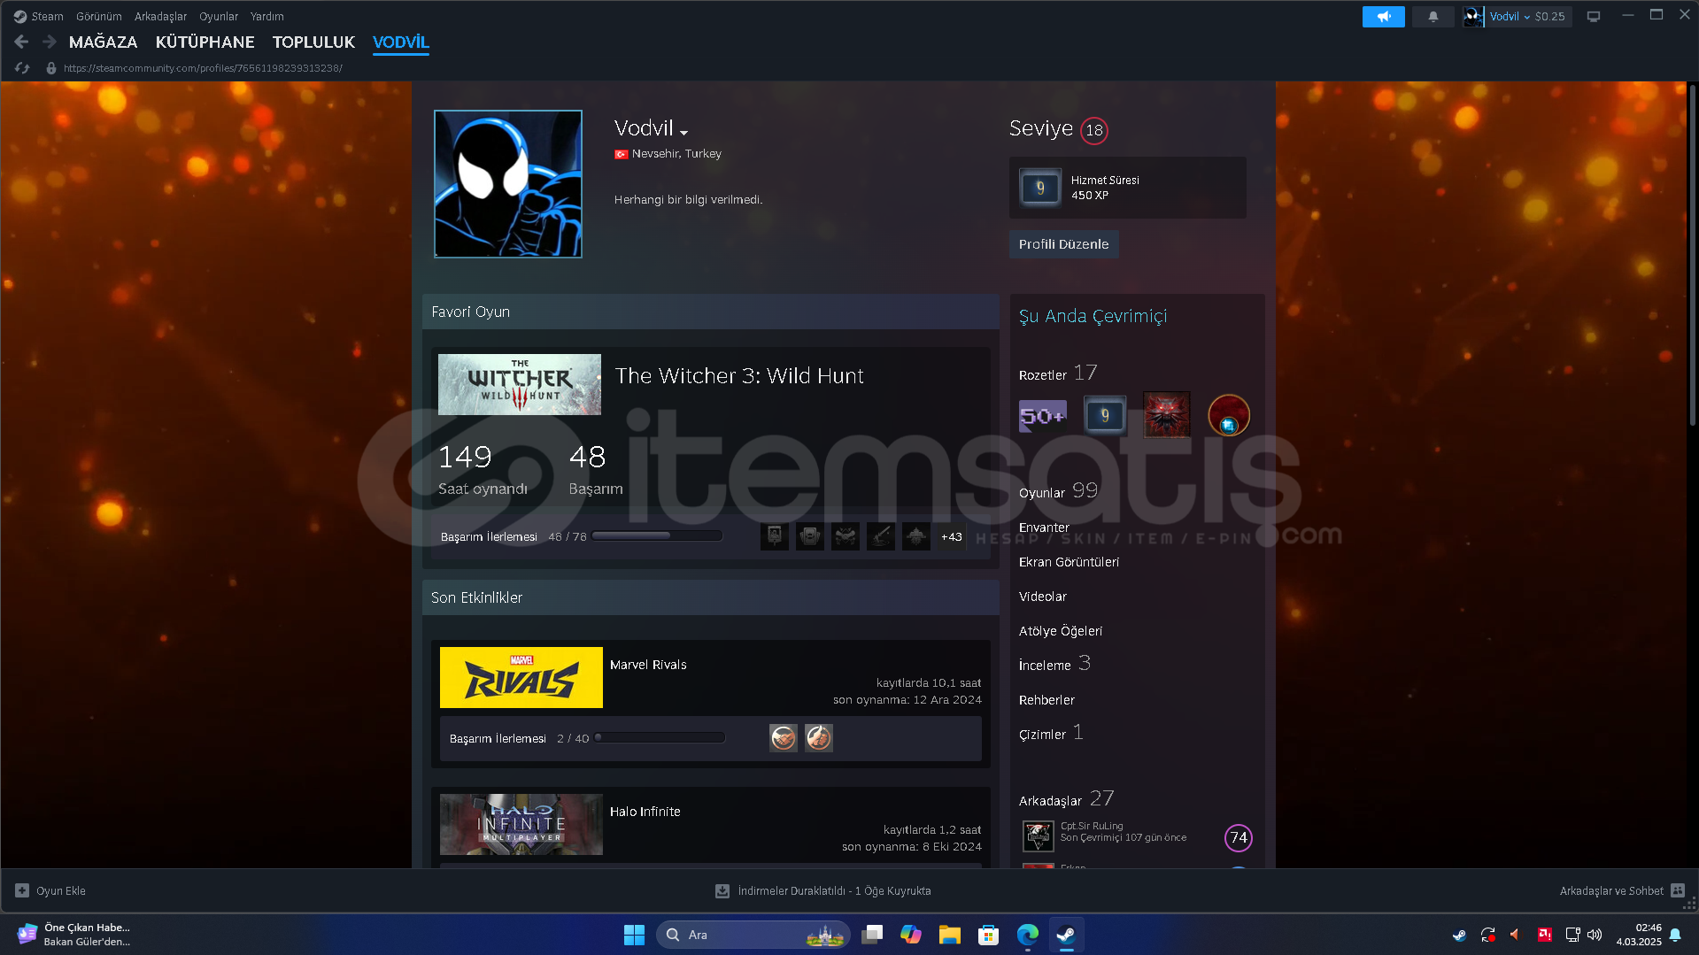
Task: Open the round red community badge
Action: pyautogui.click(x=1228, y=415)
